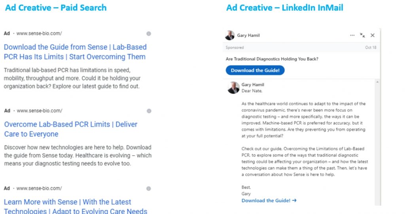The image size is (405, 214).
Task: Click info circle on third sense-bio ad
Action: (149, 189)
